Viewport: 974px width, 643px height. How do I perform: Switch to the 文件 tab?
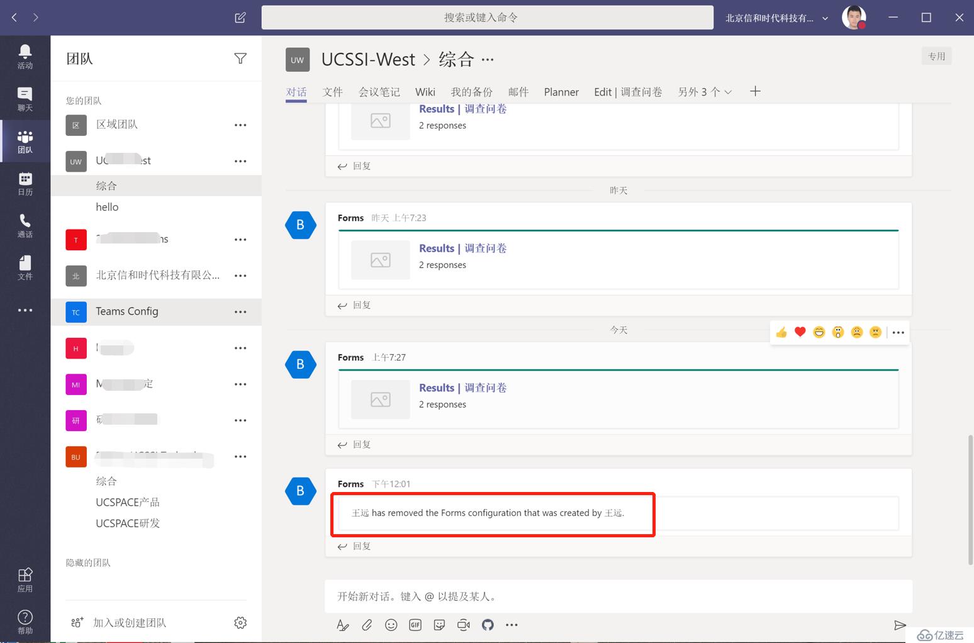(333, 92)
